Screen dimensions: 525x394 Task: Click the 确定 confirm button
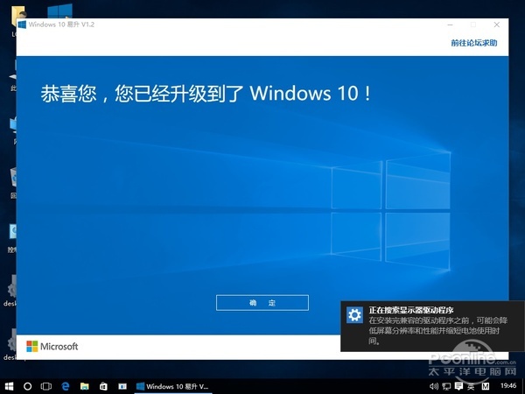click(262, 303)
